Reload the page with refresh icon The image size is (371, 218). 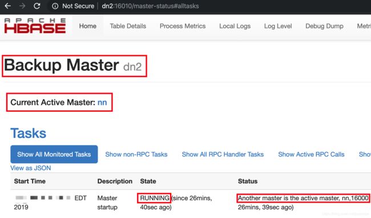[37, 6]
